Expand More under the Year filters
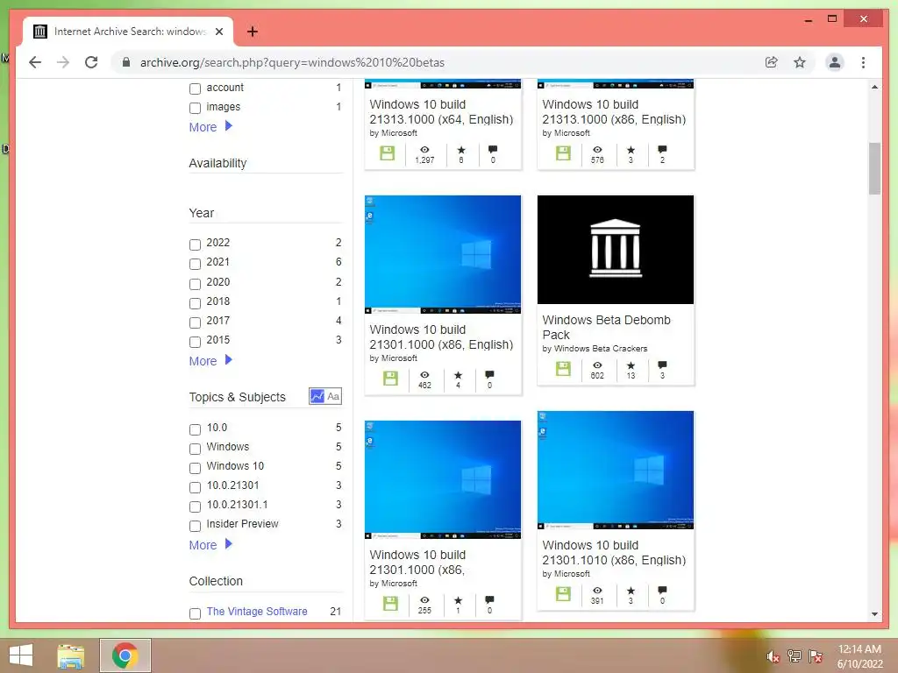This screenshot has height=673, width=898. click(x=210, y=360)
